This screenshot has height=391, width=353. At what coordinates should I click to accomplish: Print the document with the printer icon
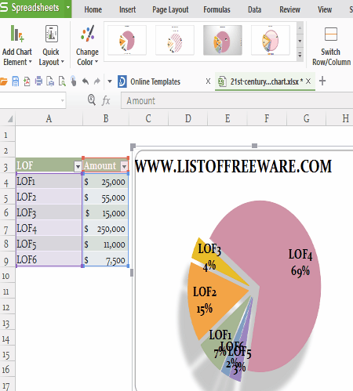[x=38, y=81]
